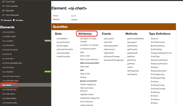
Task: Jump to the Methods section heading
Action: 131,34
